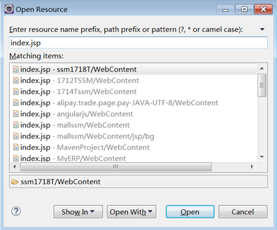The image size is (277, 230).
Task: Click the folder icon in the ssm1718T/WebContent path bar
Action: [x=15, y=182]
